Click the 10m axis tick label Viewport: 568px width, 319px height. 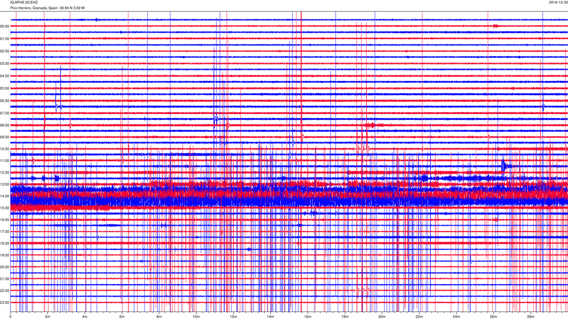pyautogui.click(x=196, y=317)
